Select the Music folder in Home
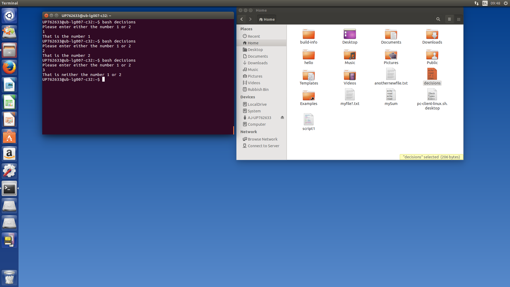This screenshot has width=510, height=287. click(x=350, y=57)
